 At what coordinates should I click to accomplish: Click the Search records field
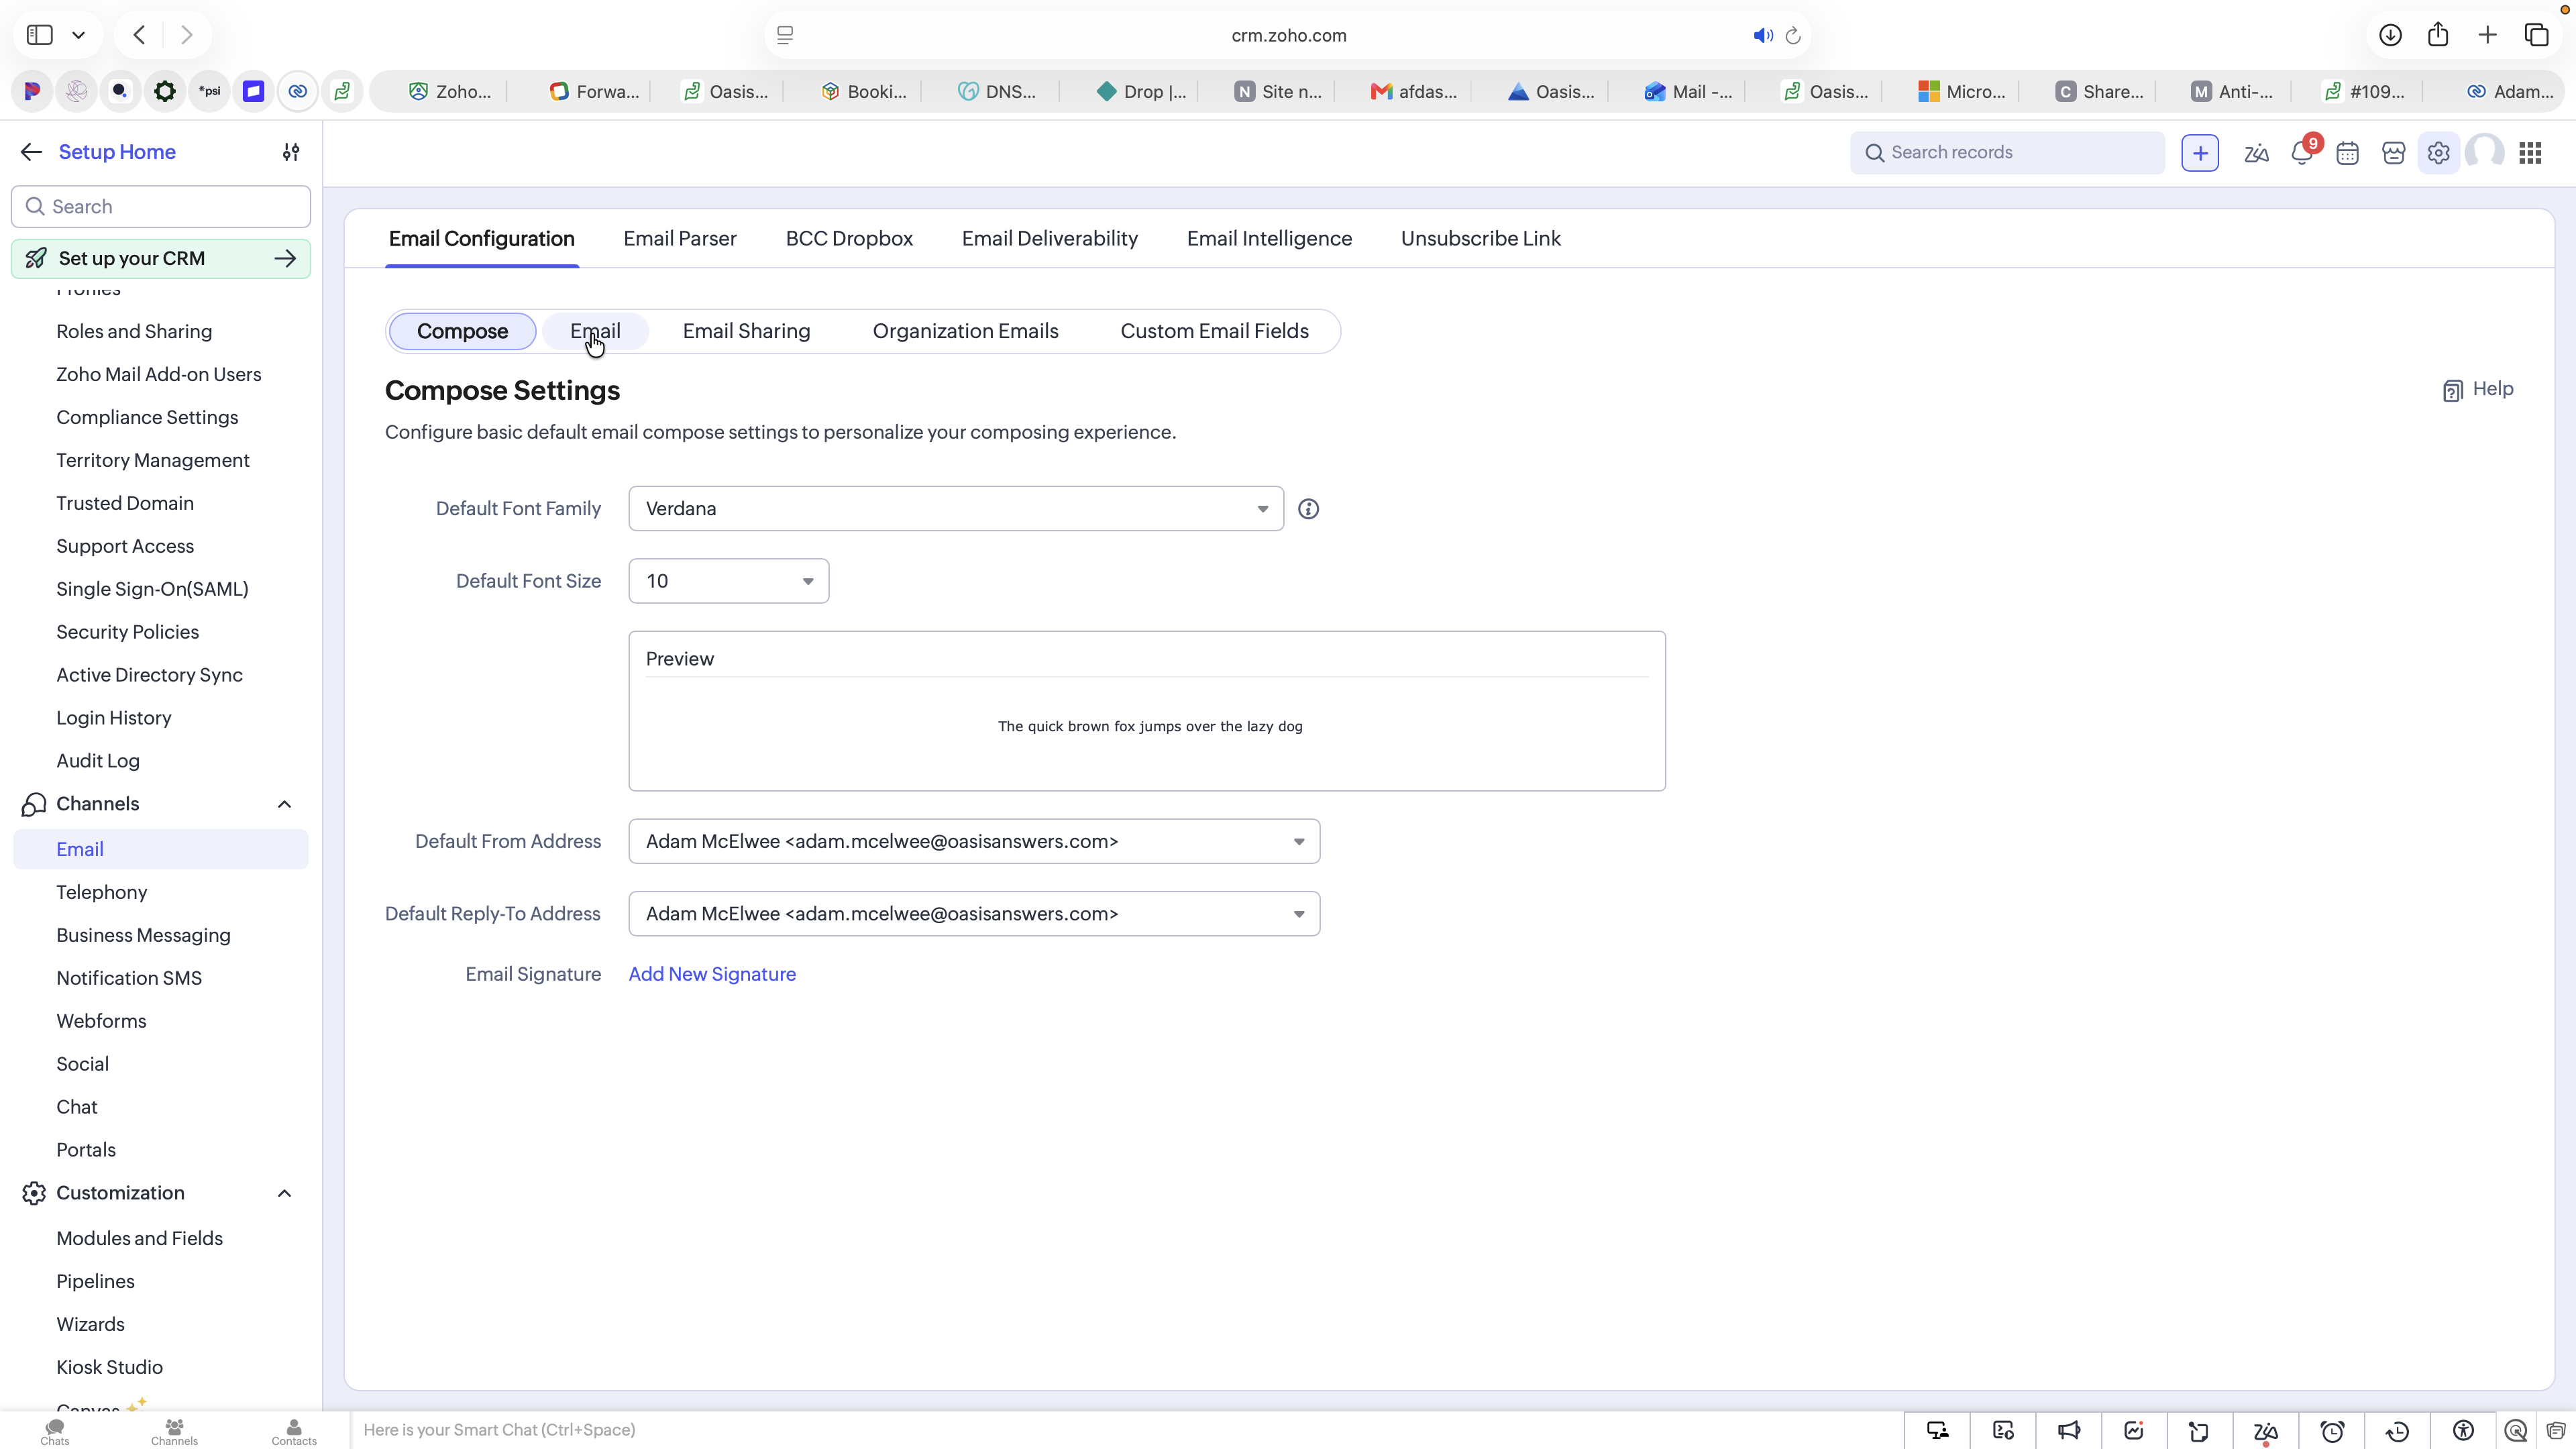click(x=2007, y=153)
